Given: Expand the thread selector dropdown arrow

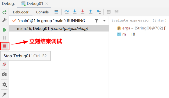Looking at the screenshot, I should pos(104,21).
